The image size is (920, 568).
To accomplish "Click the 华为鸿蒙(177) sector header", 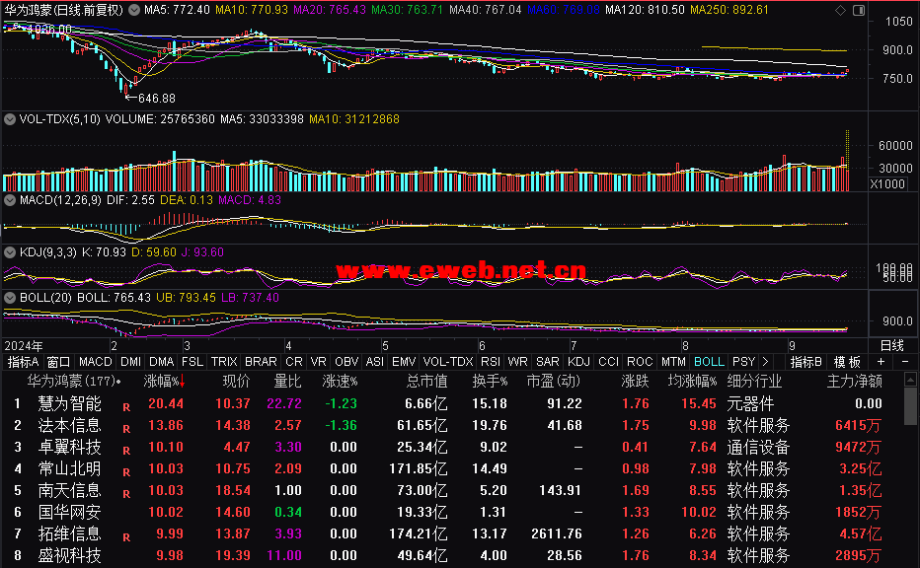I will [x=74, y=382].
